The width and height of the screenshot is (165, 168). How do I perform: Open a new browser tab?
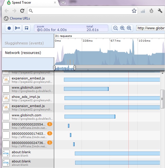point(63,3)
